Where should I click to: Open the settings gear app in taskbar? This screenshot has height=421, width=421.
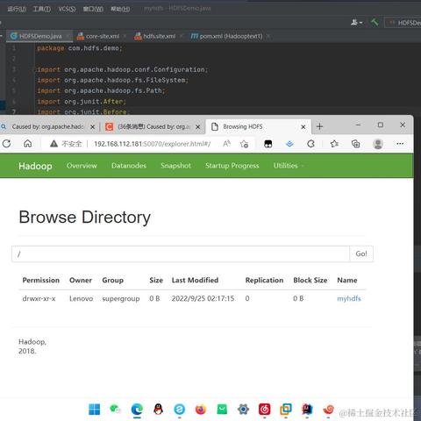pyautogui.click(x=243, y=410)
